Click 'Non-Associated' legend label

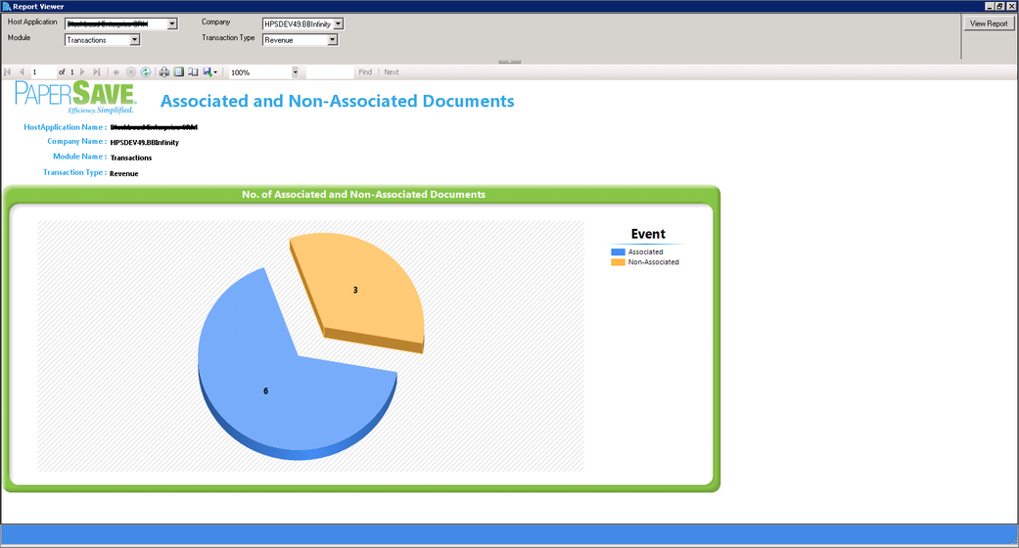point(653,262)
